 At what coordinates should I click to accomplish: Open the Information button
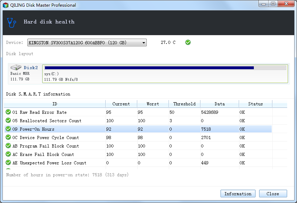(238, 194)
